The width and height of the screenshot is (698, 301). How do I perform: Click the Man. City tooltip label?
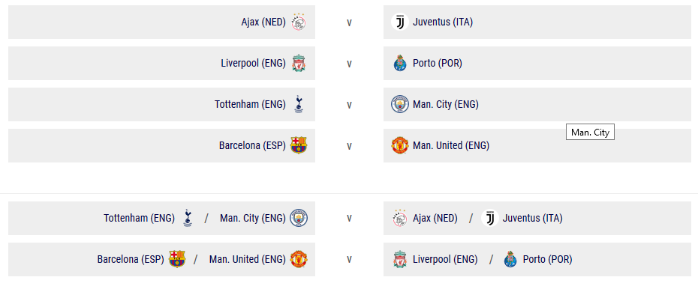tap(590, 133)
